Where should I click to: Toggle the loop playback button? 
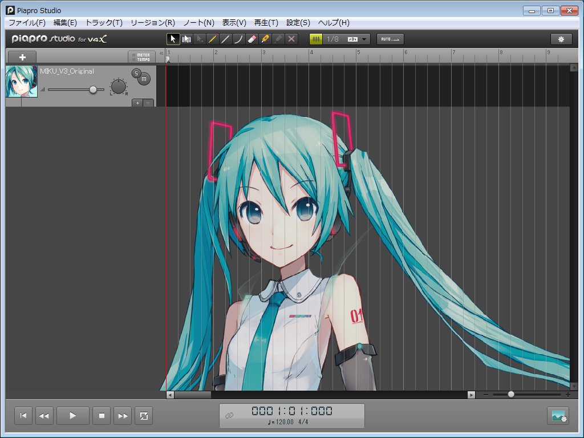(144, 416)
